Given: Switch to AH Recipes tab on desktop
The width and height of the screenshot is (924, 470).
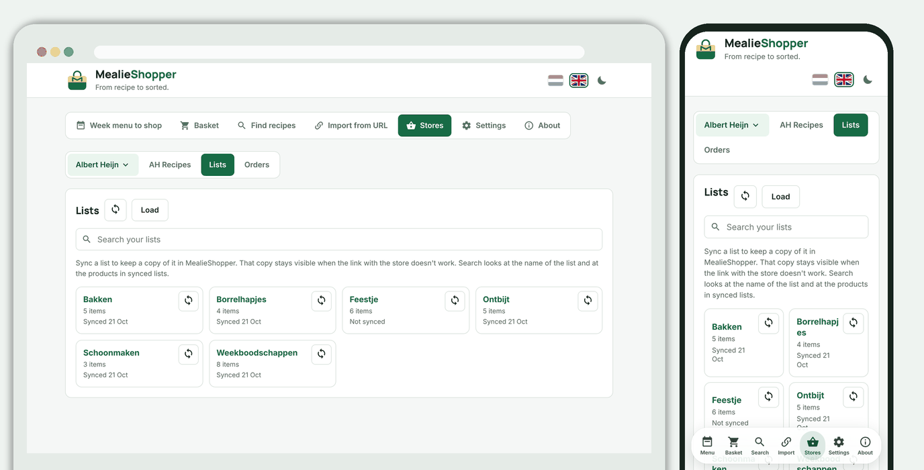Looking at the screenshot, I should click(x=170, y=164).
